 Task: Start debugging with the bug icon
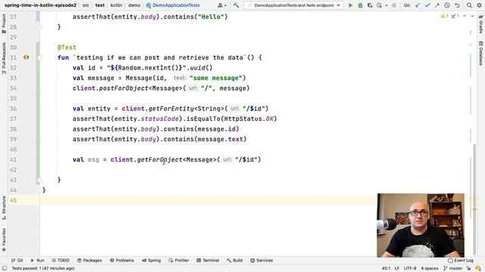pyautogui.click(x=360, y=5)
